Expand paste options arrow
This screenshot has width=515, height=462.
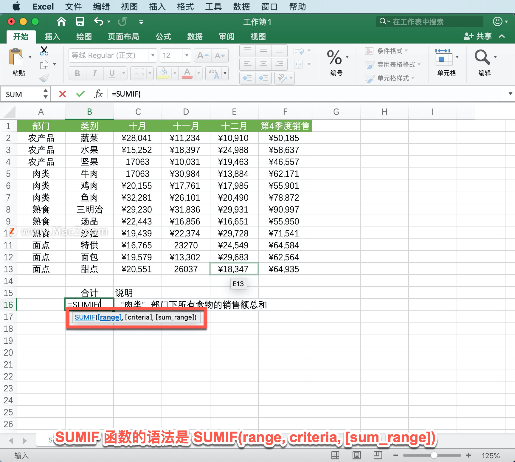click(30, 57)
